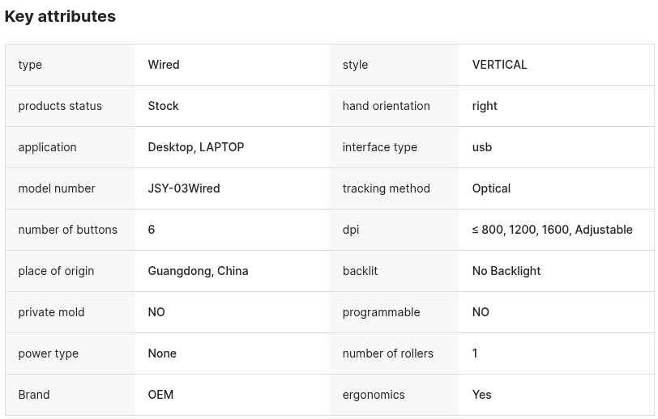This screenshot has height=419, width=658.
Task: Select the dpi value '≤ 800, 1200, 1600, Adjustable'
Action: point(553,230)
